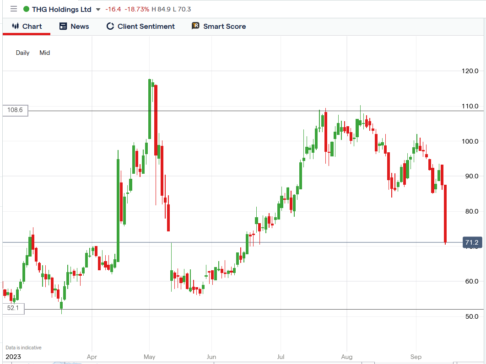The height and width of the screenshot is (364, 486).
Task: Click the H 84.9 high value
Action: coord(161,9)
